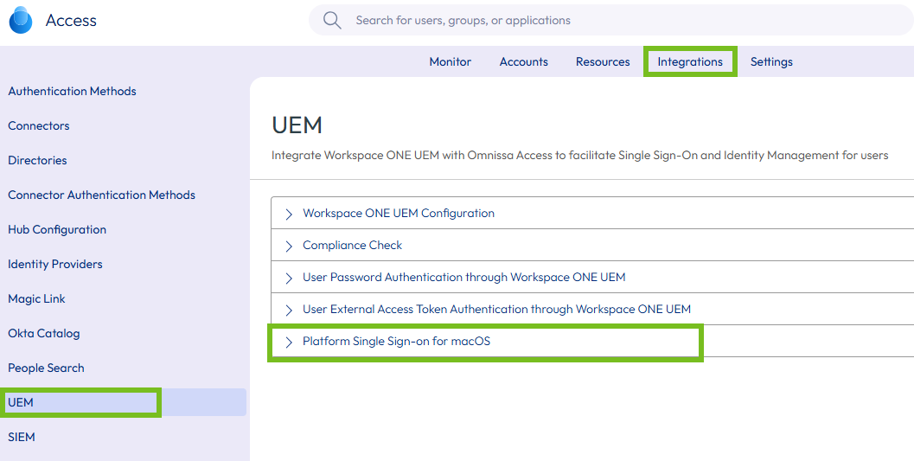Open the Monitor tab

point(450,61)
